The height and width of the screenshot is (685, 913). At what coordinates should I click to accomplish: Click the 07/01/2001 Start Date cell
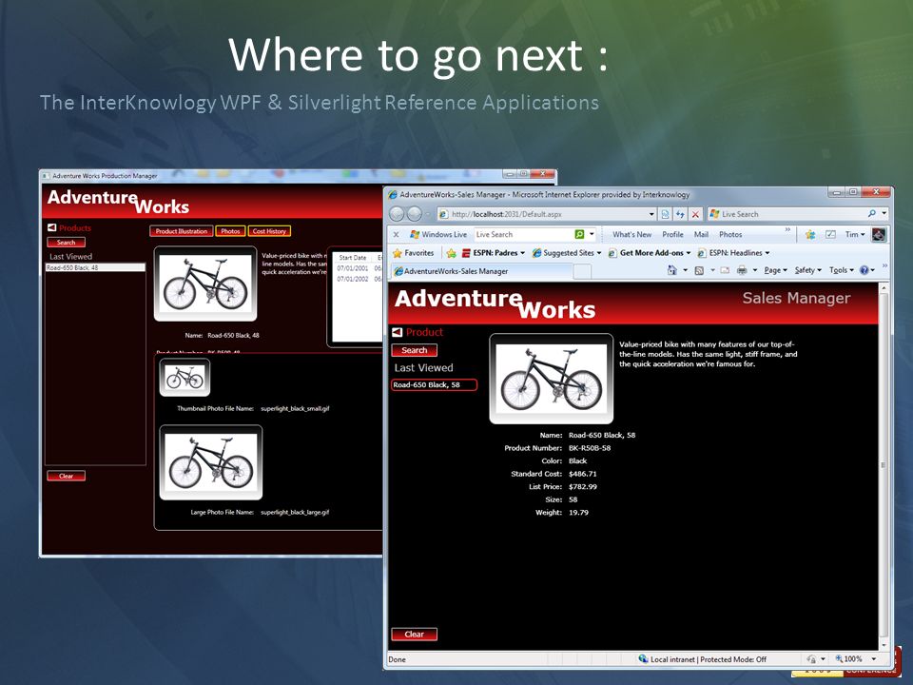tap(352, 268)
